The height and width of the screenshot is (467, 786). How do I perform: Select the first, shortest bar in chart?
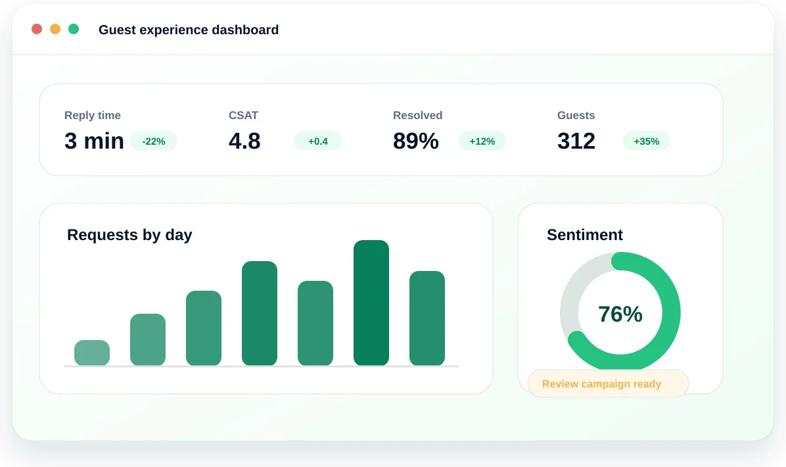tap(92, 353)
